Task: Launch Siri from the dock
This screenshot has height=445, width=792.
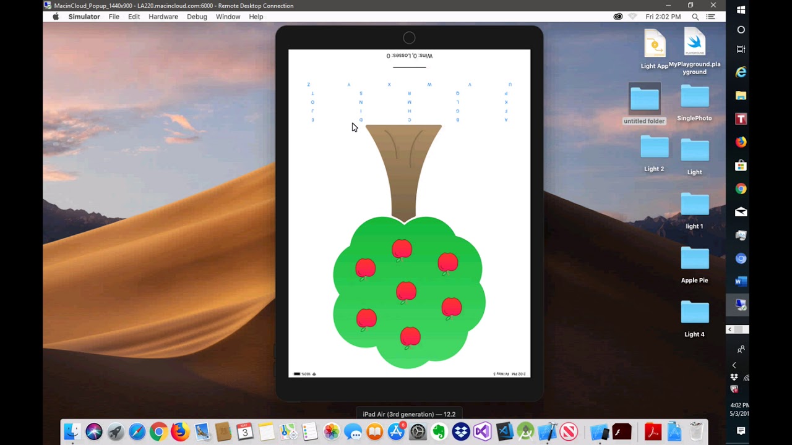Action: click(94, 431)
